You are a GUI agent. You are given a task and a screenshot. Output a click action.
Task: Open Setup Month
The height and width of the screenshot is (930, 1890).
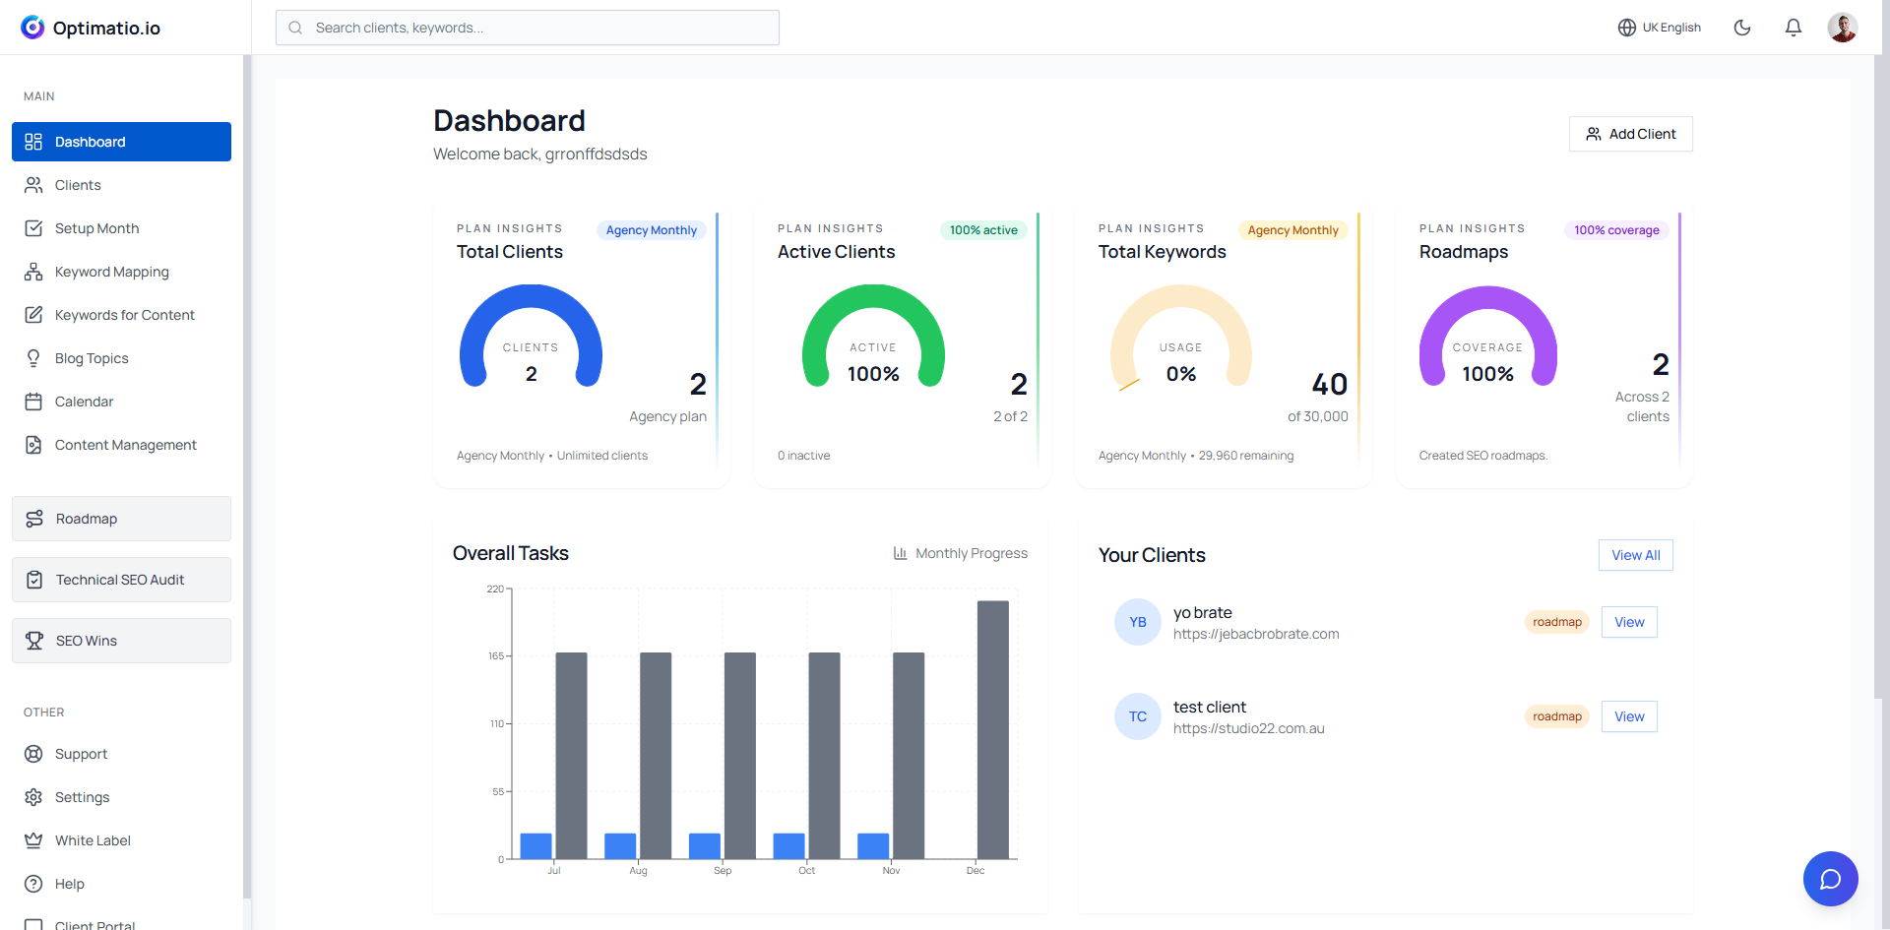tap(97, 228)
